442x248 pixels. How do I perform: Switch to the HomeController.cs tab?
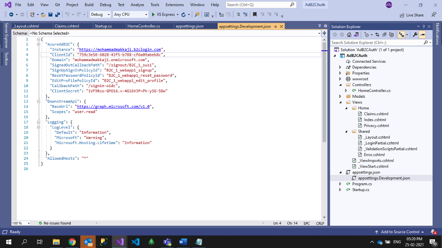pos(143,26)
